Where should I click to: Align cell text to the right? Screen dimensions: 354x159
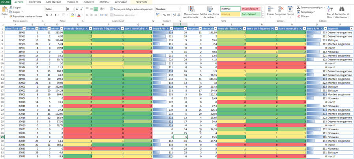pyautogui.click(x=96, y=15)
